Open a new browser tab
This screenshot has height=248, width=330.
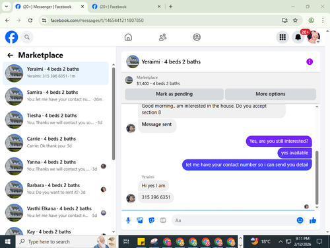(x=171, y=7)
